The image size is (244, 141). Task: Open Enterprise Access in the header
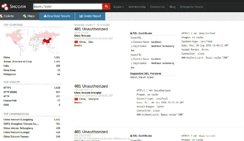[x=192, y=7]
